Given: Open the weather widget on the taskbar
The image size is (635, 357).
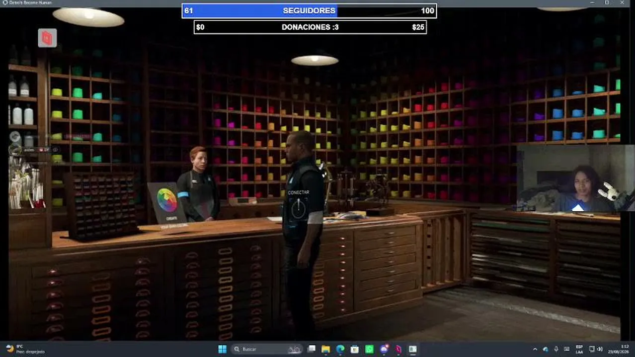Looking at the screenshot, I should tap(24, 349).
